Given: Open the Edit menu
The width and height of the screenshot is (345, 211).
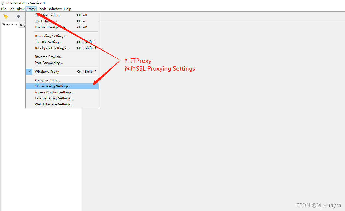Looking at the screenshot, I should tap(11, 9).
